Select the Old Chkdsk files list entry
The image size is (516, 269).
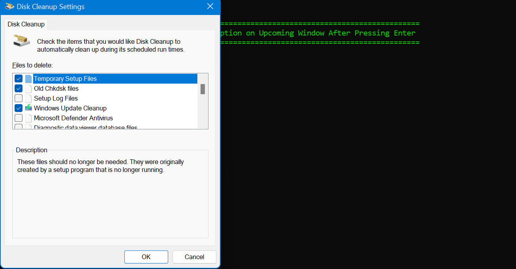tap(56, 88)
